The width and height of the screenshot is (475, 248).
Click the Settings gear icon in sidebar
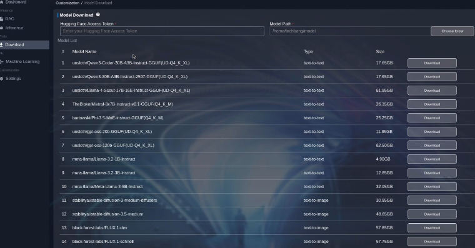(x=1, y=79)
